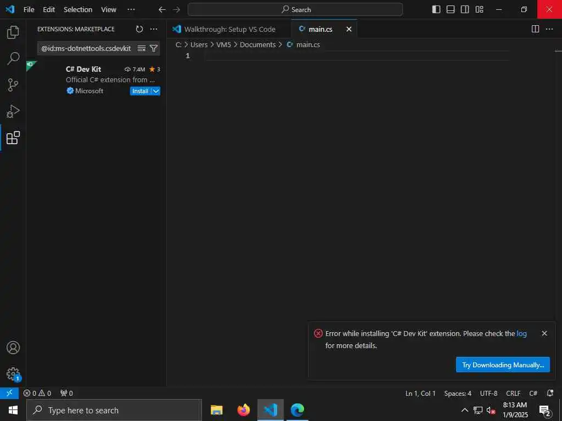Close the main.cs editor tab
This screenshot has height=421, width=562.
[x=349, y=30]
